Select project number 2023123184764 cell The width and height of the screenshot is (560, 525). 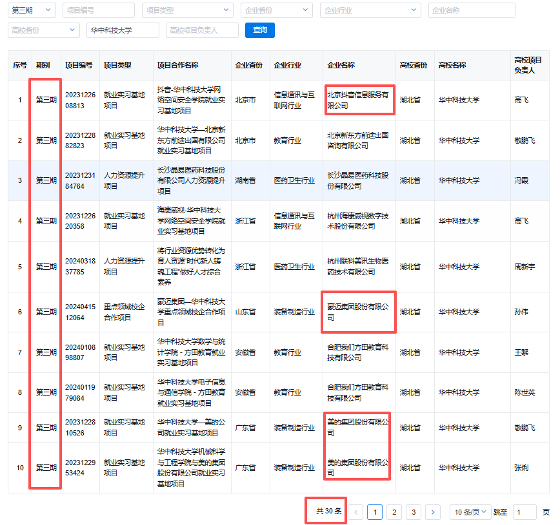point(81,181)
